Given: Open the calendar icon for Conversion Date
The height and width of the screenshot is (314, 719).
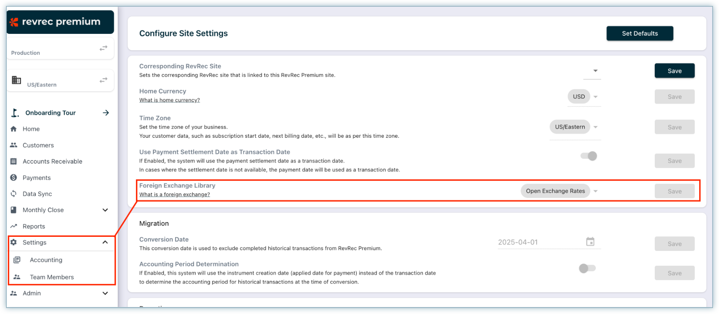Looking at the screenshot, I should pos(590,242).
